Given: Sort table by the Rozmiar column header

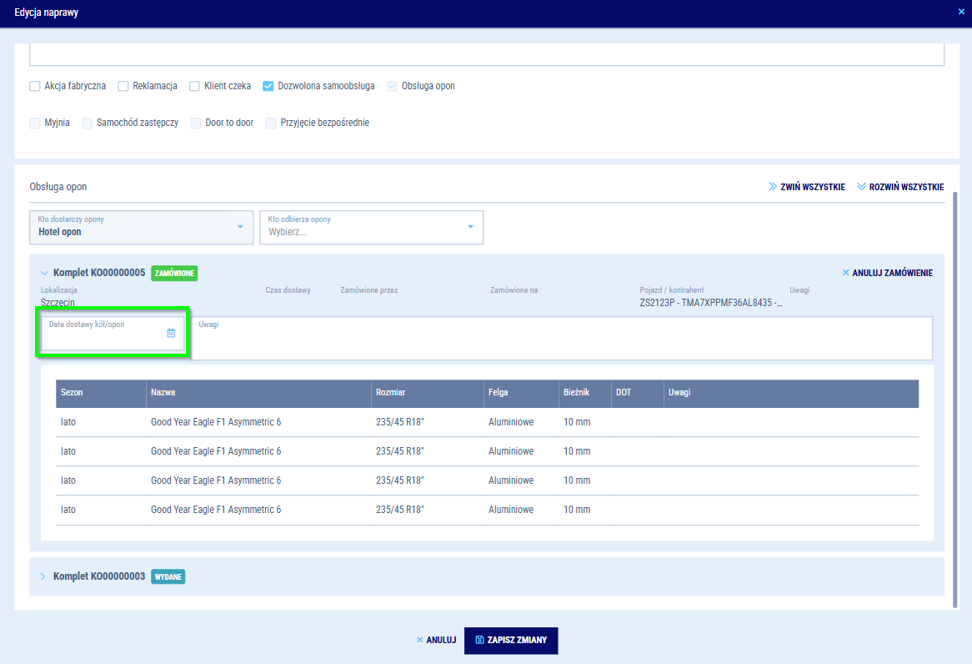Looking at the screenshot, I should pyautogui.click(x=390, y=392).
